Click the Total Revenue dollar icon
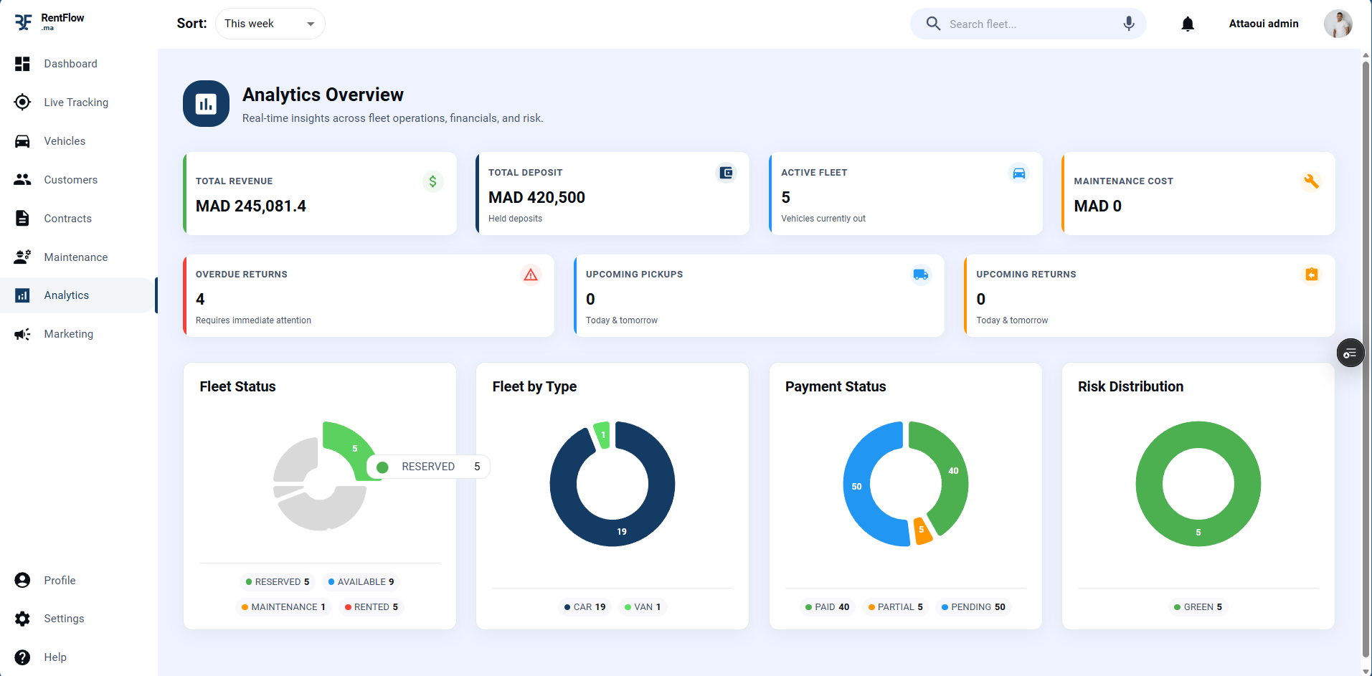 433,181
